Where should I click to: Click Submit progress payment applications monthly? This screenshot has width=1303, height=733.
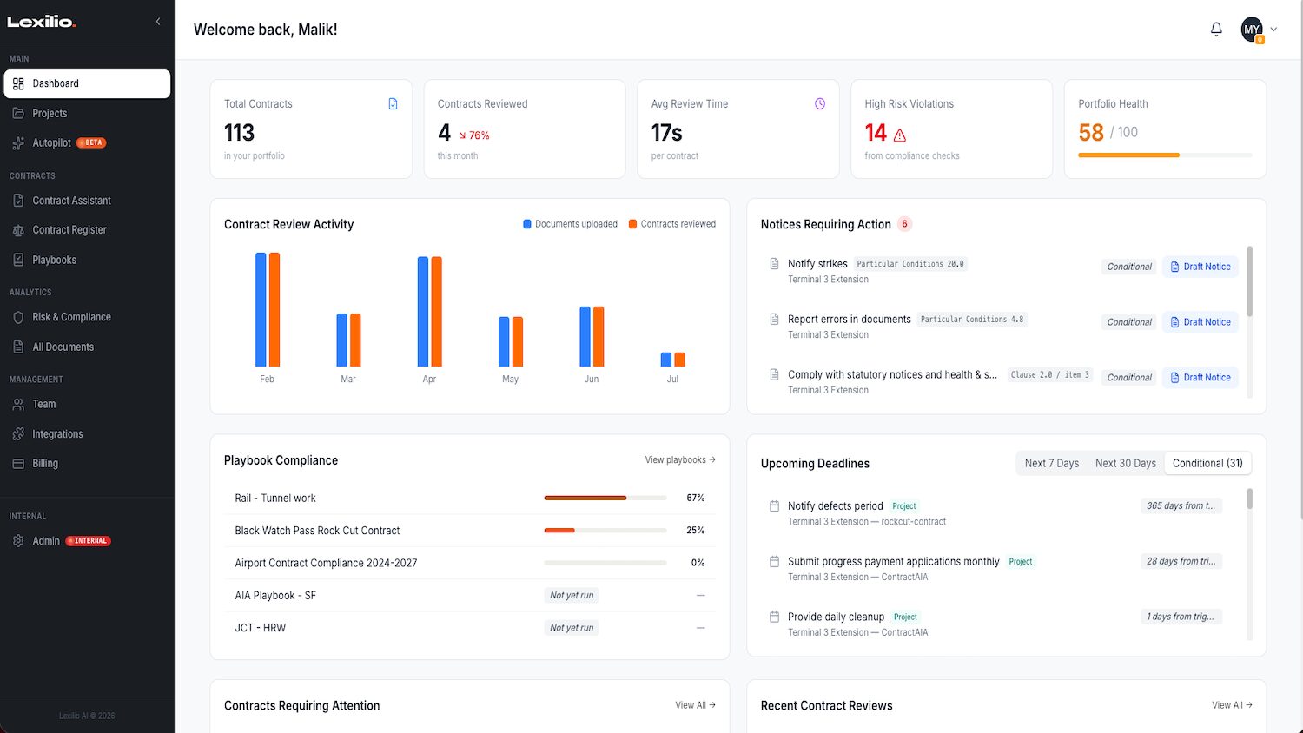pos(894,562)
